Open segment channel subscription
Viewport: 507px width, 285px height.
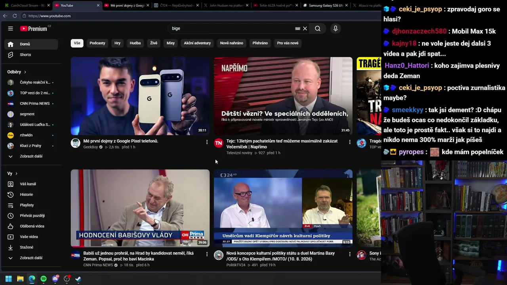31,114
